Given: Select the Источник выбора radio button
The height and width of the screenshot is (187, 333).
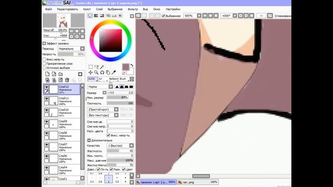Looking at the screenshot, I should tap(44, 68).
